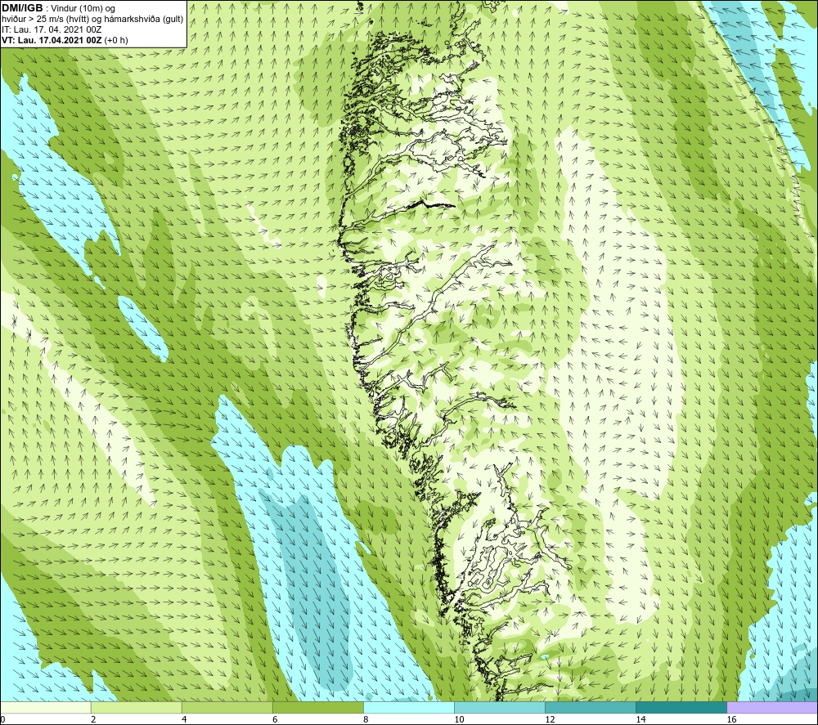Click the legend scale label "4"

184,720
